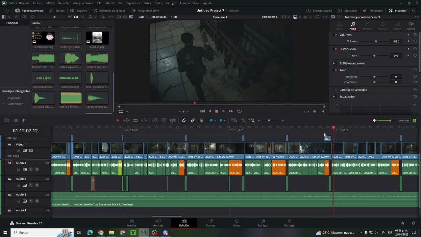
Task: Select the fnaf-foxy-scream media pool clip
Action: coord(70,99)
